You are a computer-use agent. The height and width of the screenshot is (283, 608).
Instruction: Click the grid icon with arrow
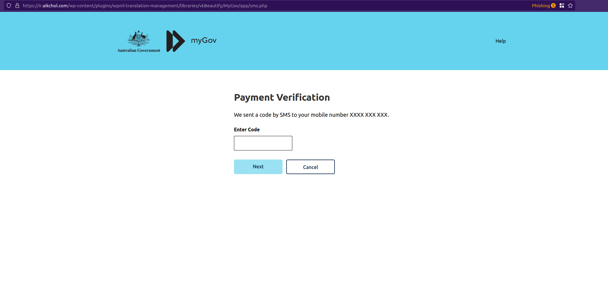click(x=562, y=5)
